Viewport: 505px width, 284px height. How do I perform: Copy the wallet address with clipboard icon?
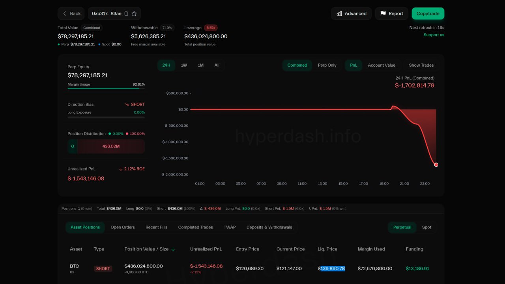(126, 13)
